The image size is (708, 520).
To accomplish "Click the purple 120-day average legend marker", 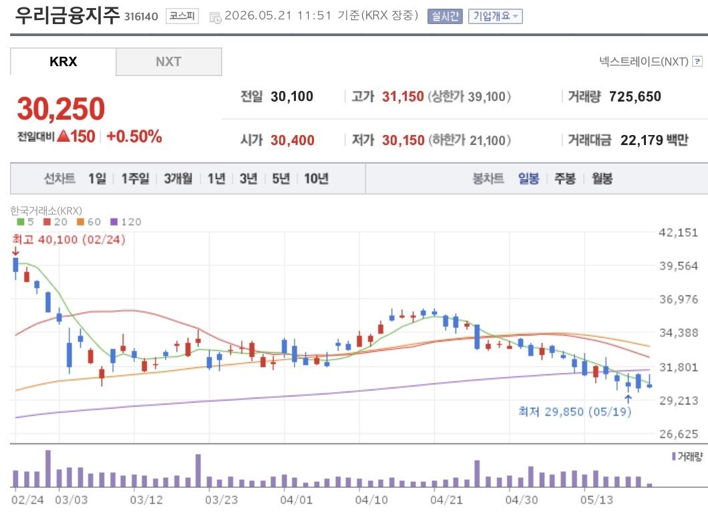I will (x=114, y=222).
